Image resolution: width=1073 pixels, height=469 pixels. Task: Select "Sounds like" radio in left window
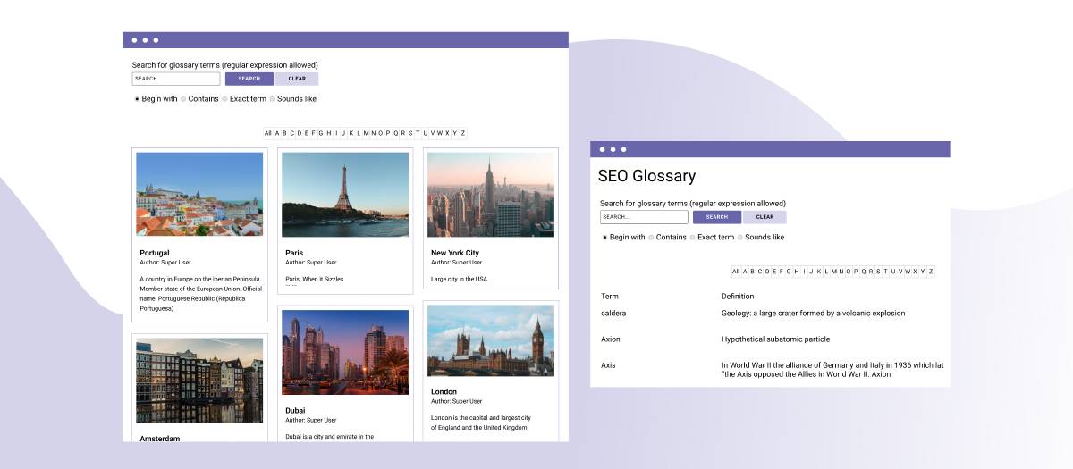pyautogui.click(x=273, y=99)
